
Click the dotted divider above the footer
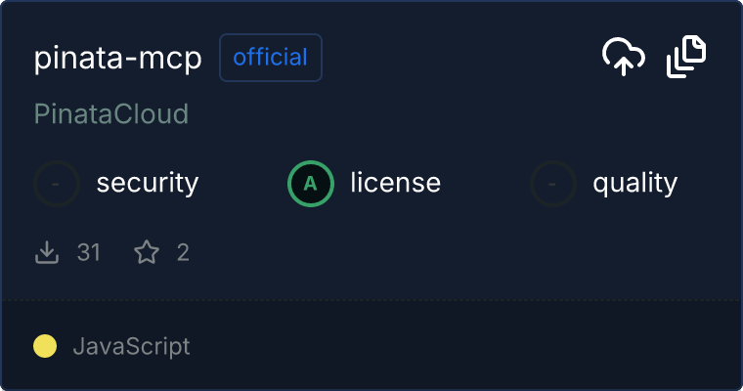[371, 299]
